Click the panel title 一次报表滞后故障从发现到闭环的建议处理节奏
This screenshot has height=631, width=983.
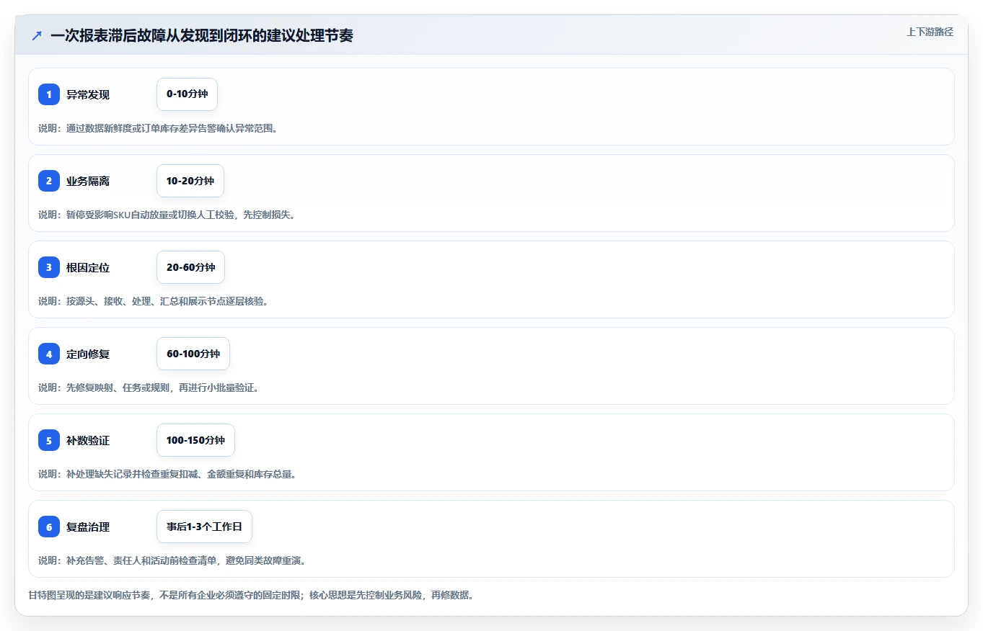point(202,35)
